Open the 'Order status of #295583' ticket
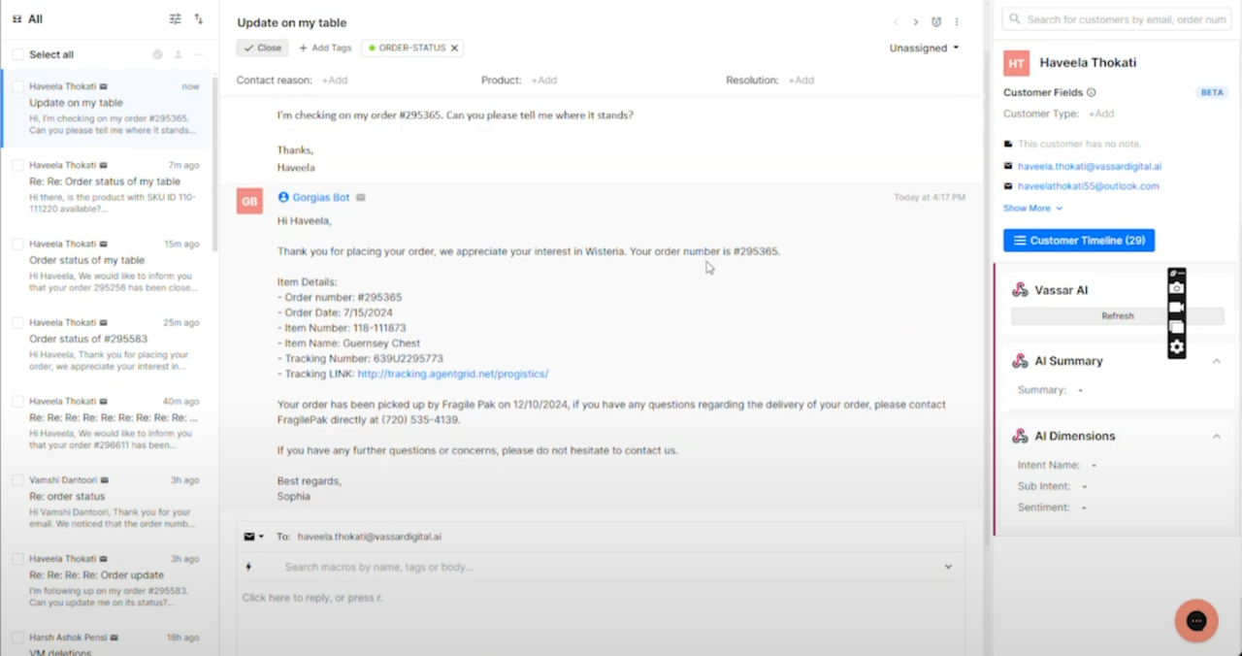This screenshot has width=1242, height=656. [x=110, y=344]
